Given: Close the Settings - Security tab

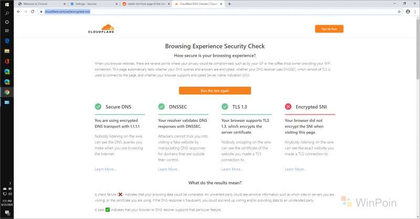Looking at the screenshot, I should pos(117,4).
